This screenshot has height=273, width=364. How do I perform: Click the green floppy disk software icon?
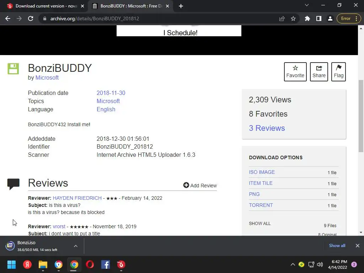pos(13,69)
